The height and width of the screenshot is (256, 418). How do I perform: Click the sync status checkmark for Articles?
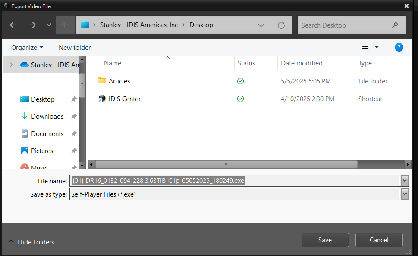[240, 81]
